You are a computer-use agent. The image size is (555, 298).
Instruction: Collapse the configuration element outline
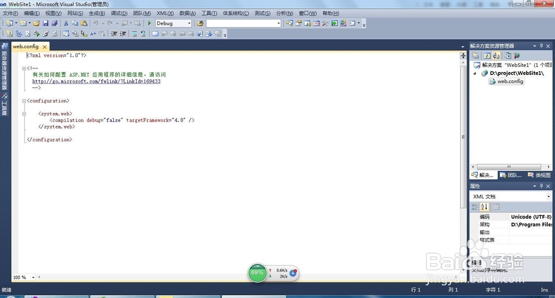24,101
